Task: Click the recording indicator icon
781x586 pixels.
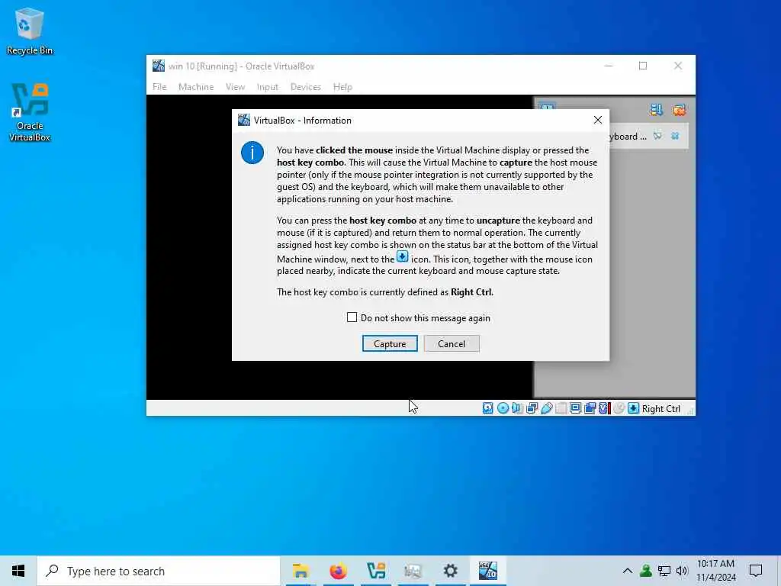Action: 590,408
